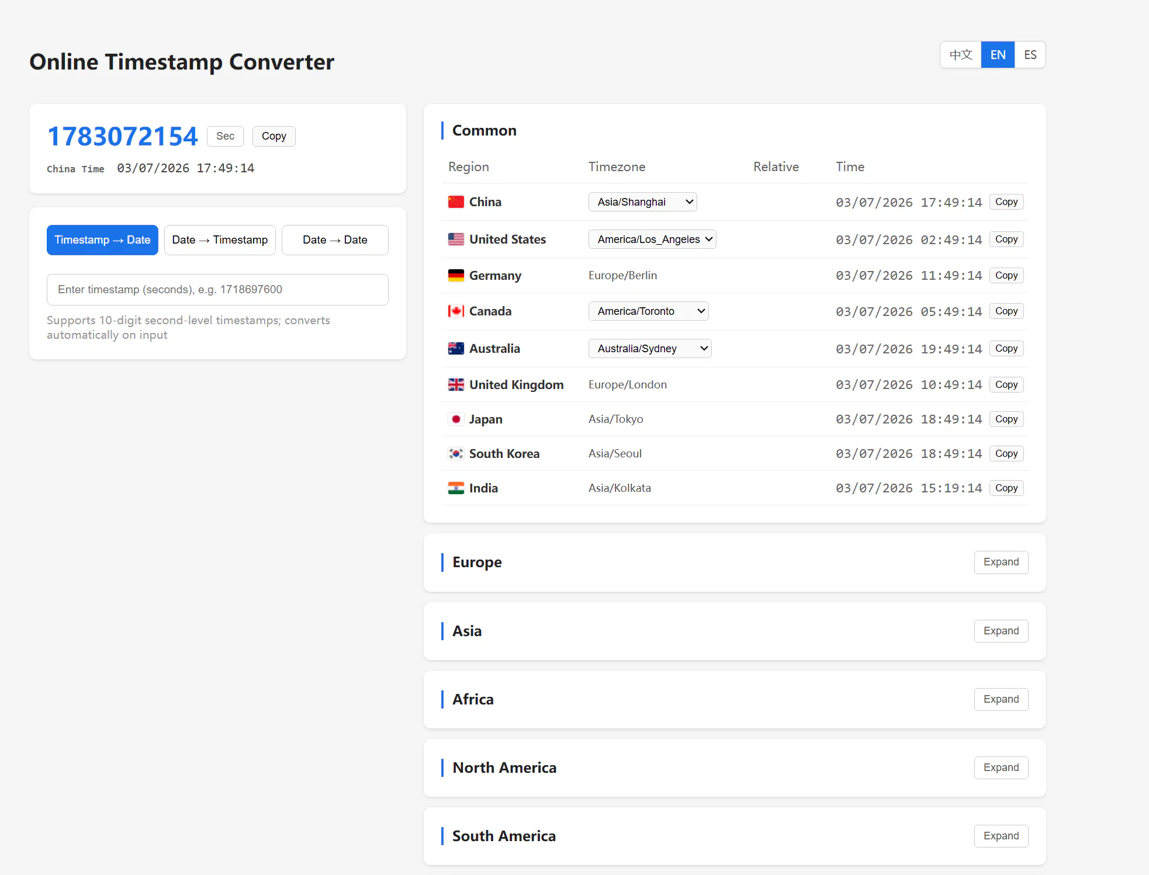The image size is (1149, 875).
Task: Click the Region column header
Action: 468,167
